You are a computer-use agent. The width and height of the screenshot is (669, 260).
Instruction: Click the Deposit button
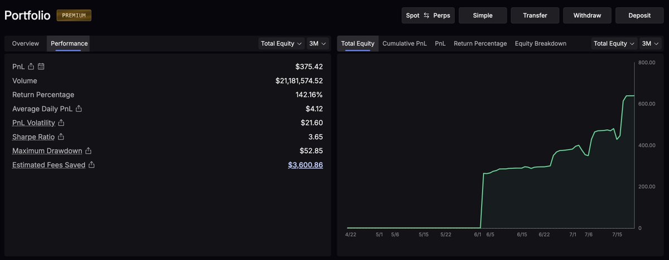(x=639, y=16)
